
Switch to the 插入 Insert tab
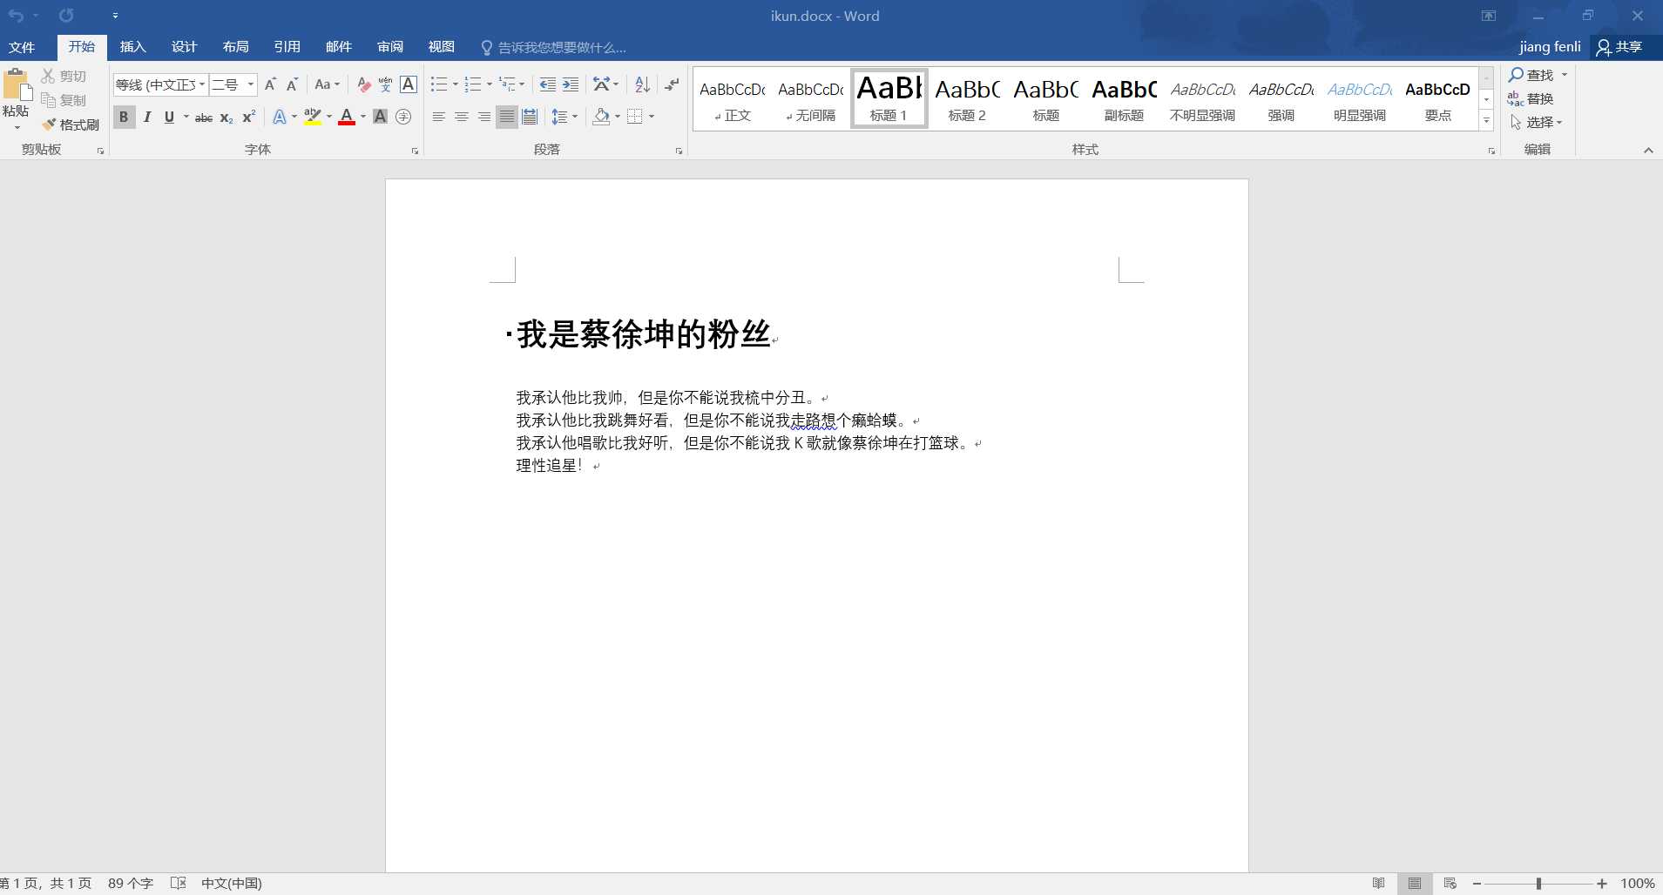(132, 47)
